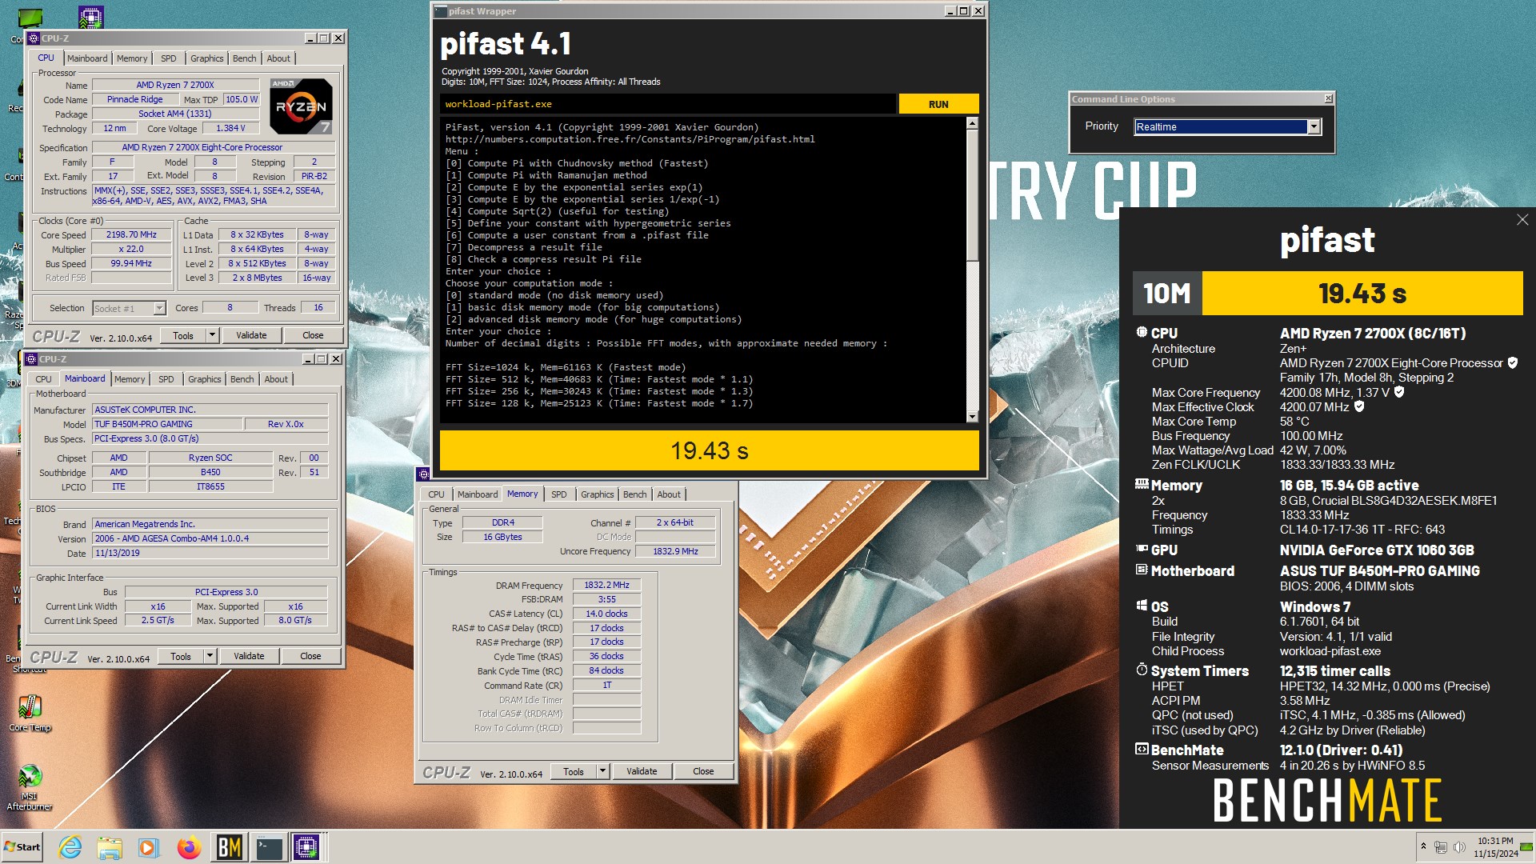Close the Command Line Options window
The image size is (1536, 864).
click(1328, 98)
